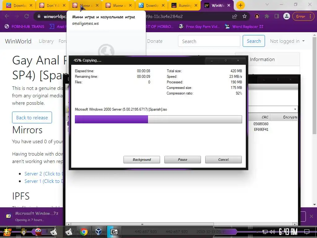Bookmark this page with the star

pyautogui.click(x=245, y=16)
